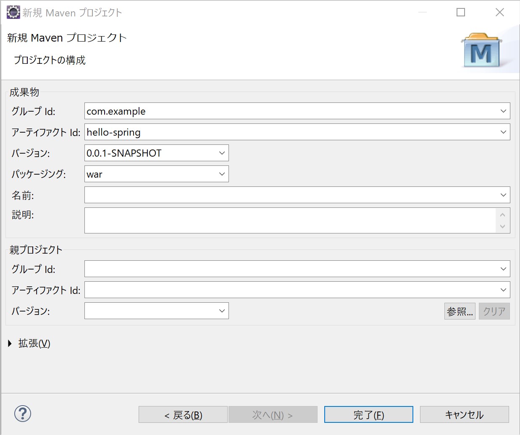Click the description scroll up arrow
Screen dimensions: 520x435
tap(503, 215)
